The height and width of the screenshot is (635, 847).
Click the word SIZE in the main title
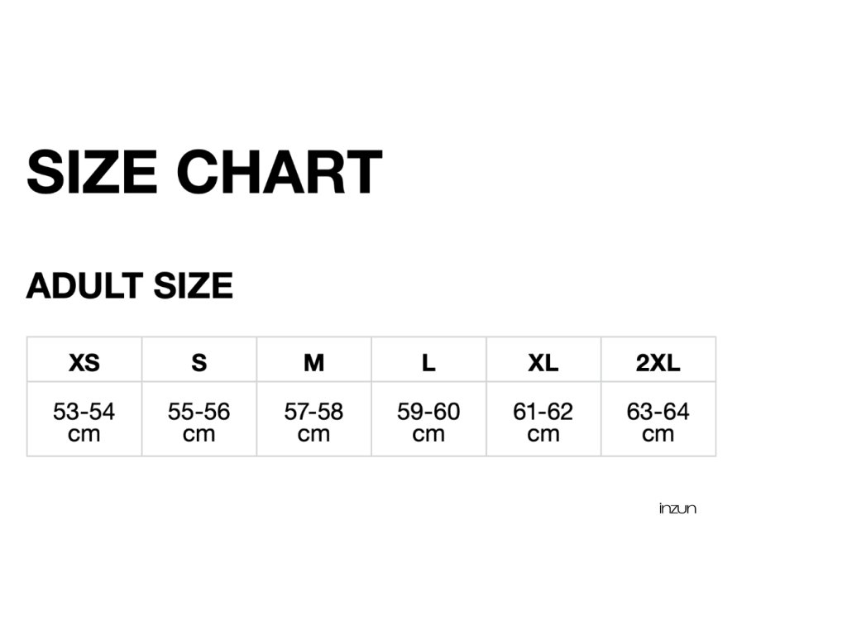[x=91, y=172]
